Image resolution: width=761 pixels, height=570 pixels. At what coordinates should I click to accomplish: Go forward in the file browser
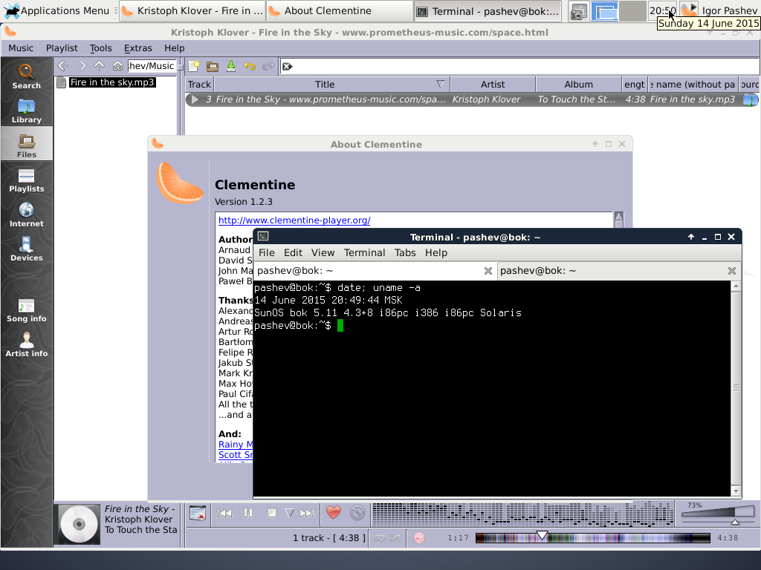coord(81,65)
